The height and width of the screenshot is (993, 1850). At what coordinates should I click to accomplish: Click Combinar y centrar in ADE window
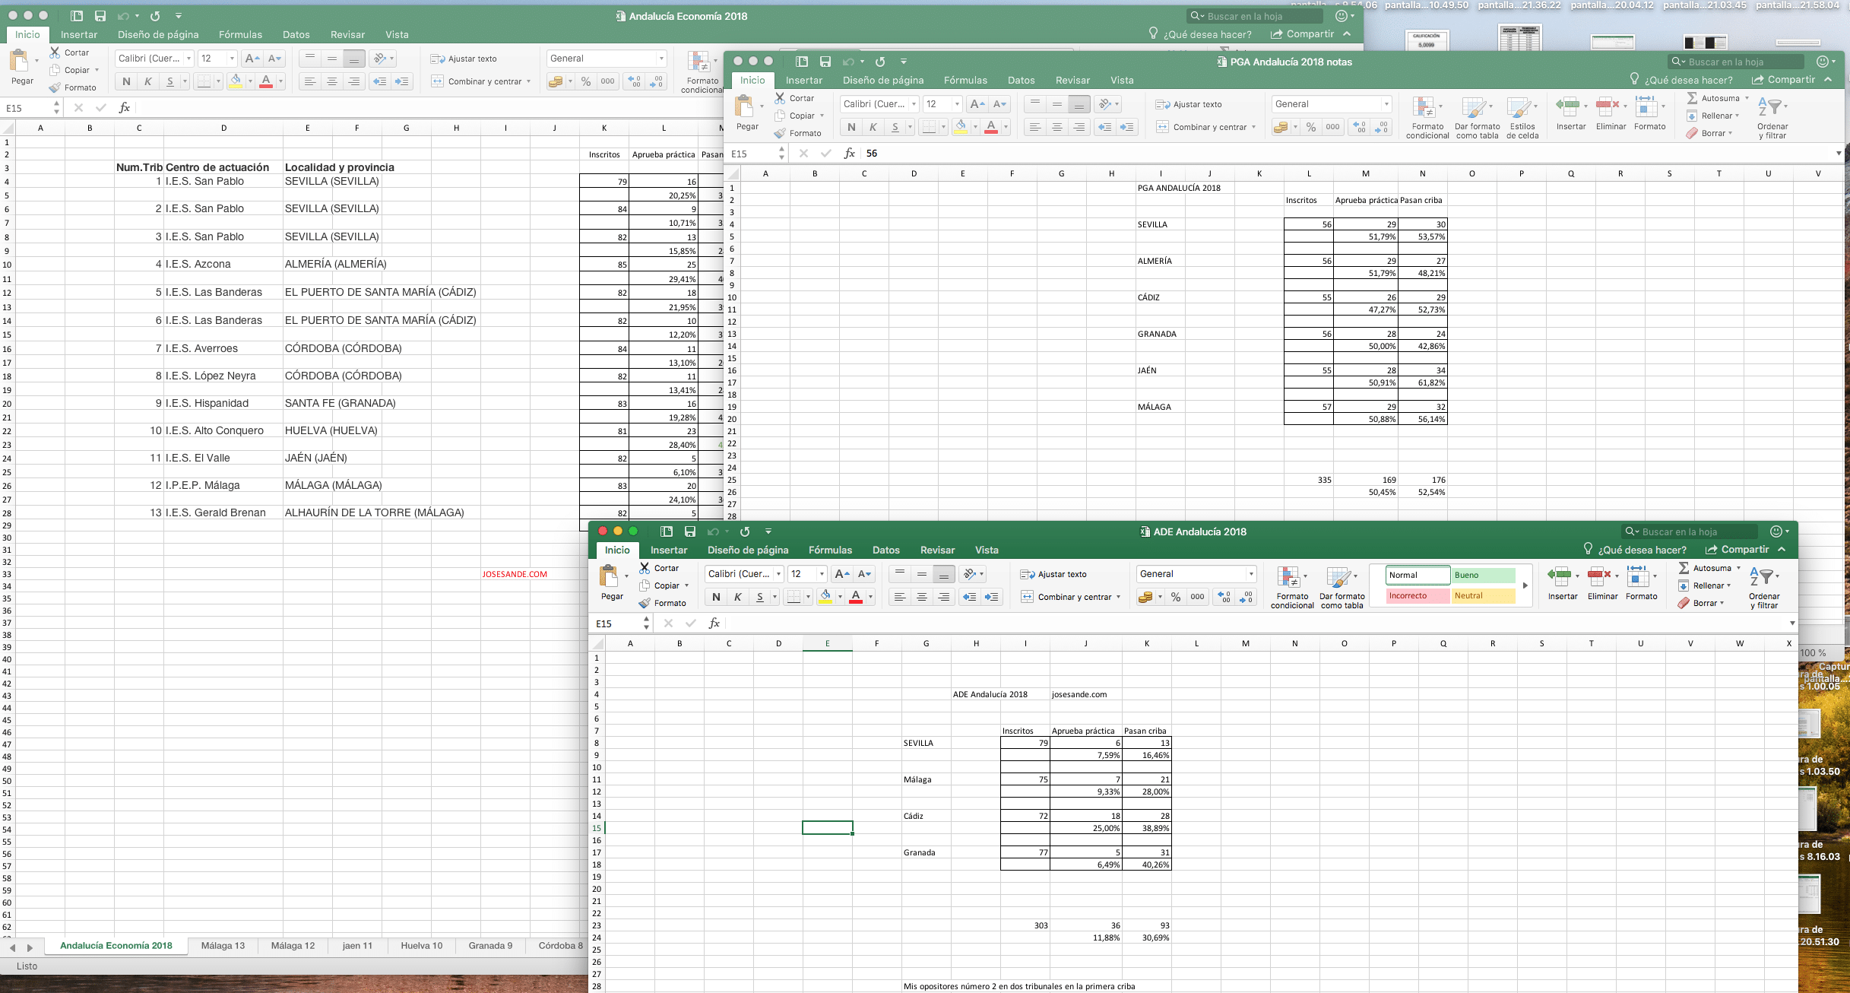(x=1070, y=597)
